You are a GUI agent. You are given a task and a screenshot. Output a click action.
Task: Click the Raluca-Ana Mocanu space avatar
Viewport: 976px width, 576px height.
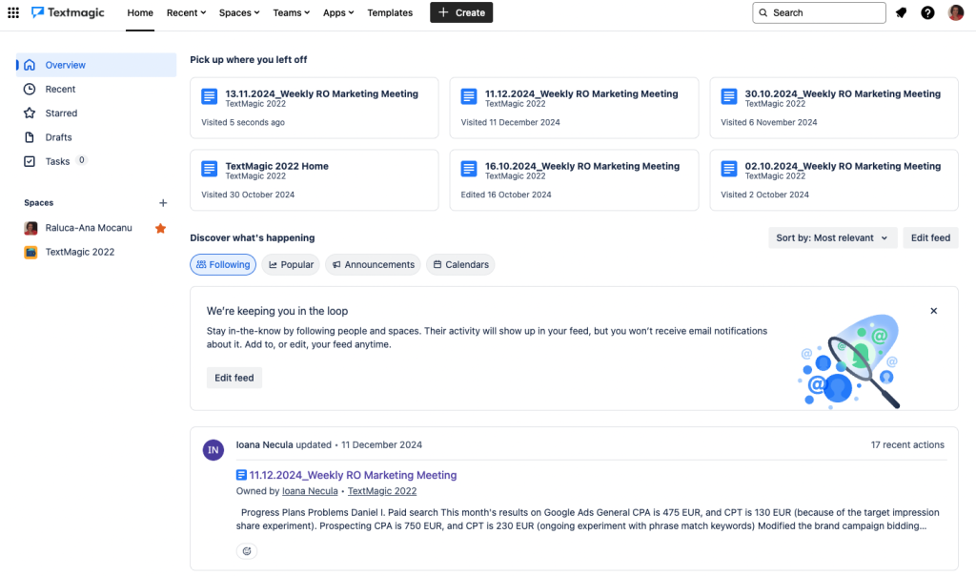click(x=30, y=228)
